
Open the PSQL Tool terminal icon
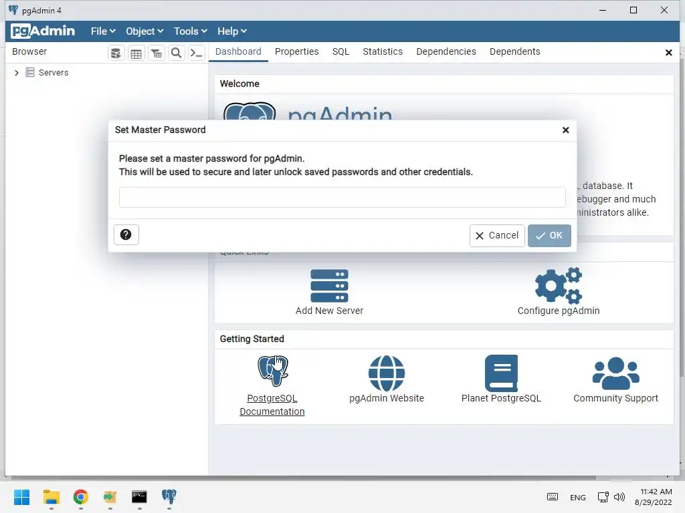[x=196, y=53]
